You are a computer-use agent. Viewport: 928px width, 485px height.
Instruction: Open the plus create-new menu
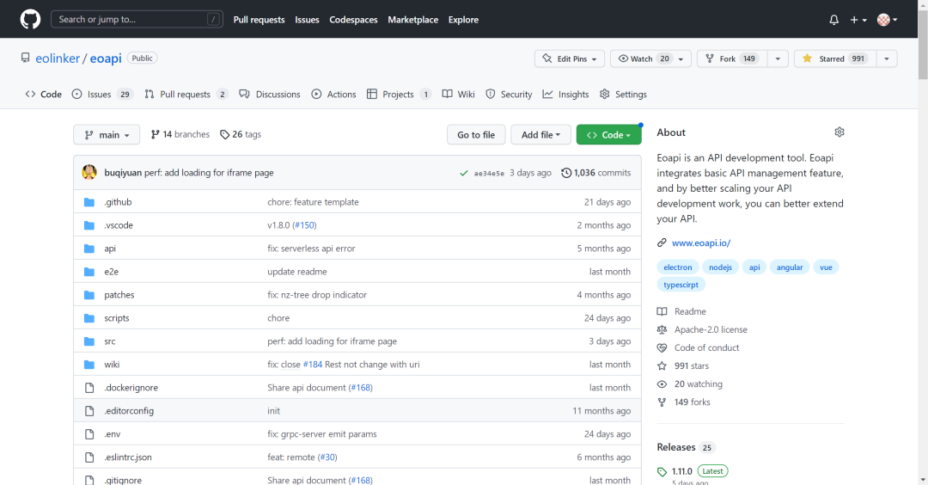click(858, 20)
